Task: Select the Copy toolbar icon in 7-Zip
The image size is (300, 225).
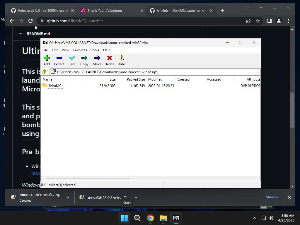Action: (x=84, y=60)
